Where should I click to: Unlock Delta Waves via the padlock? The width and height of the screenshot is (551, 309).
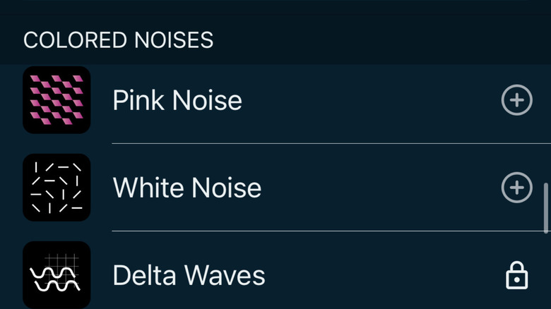pyautogui.click(x=516, y=275)
